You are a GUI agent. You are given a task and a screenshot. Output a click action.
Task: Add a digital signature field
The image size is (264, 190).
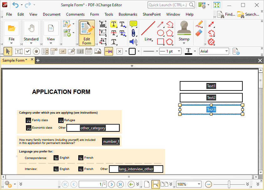click(x=71, y=51)
